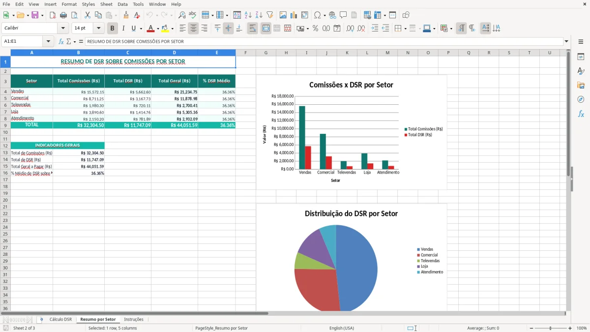590x332 pixels.
Task: Open the Font Name dropdown arrow
Action: click(x=63, y=29)
